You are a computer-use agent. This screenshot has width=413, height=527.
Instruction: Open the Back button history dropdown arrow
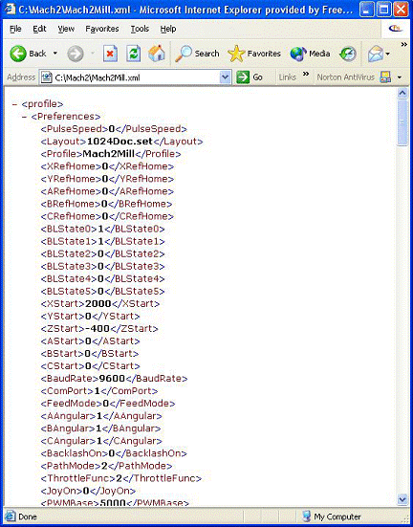pos(55,54)
